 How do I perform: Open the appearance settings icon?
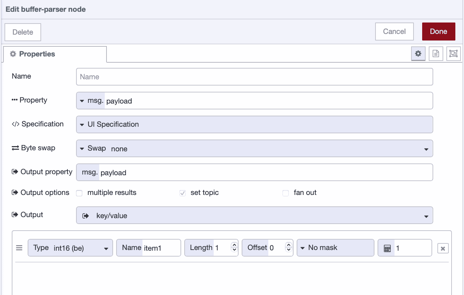click(453, 54)
